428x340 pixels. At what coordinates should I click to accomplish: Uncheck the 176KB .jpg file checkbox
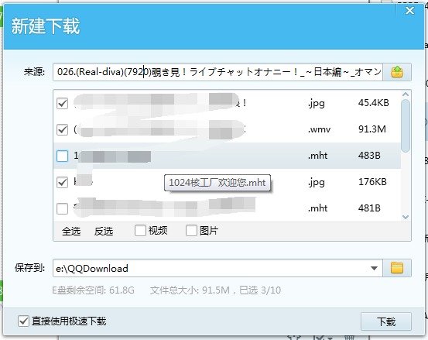(62, 182)
